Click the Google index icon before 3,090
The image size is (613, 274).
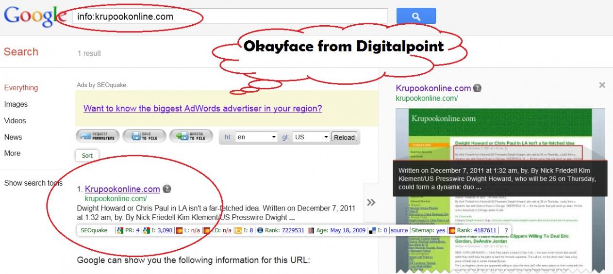point(146,231)
